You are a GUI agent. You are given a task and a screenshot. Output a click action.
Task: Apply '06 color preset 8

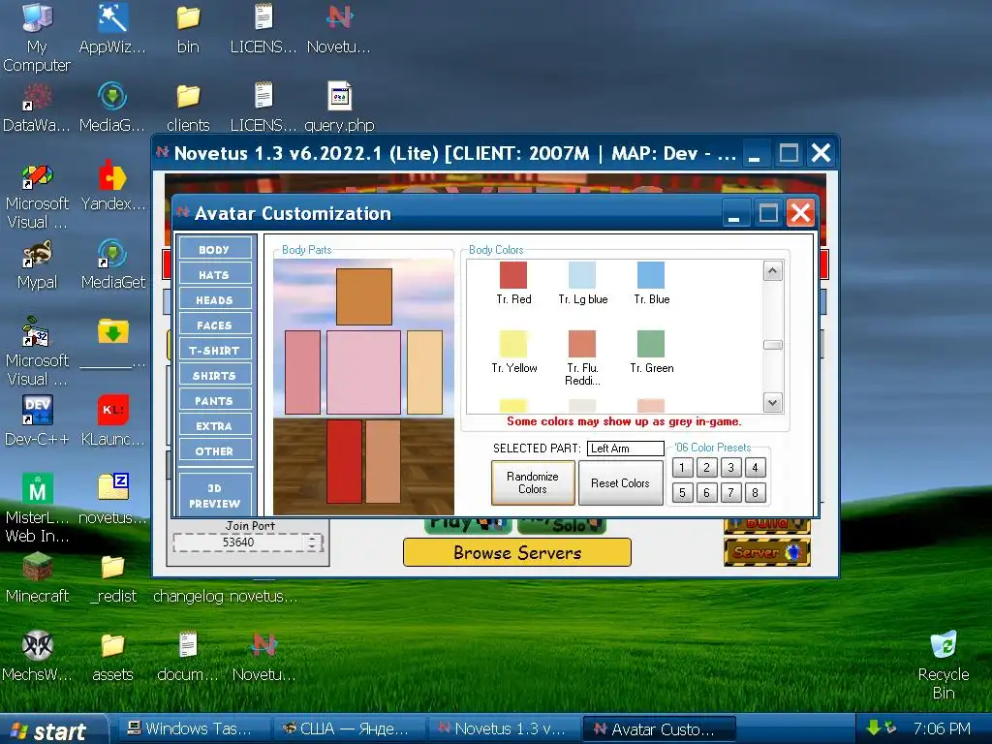point(755,492)
